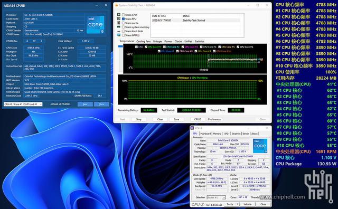Click Save in AIDA64 CPUID window

click(85, 104)
